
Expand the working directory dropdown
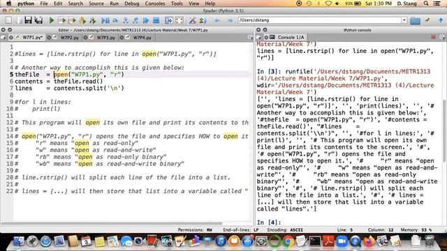[404, 20]
